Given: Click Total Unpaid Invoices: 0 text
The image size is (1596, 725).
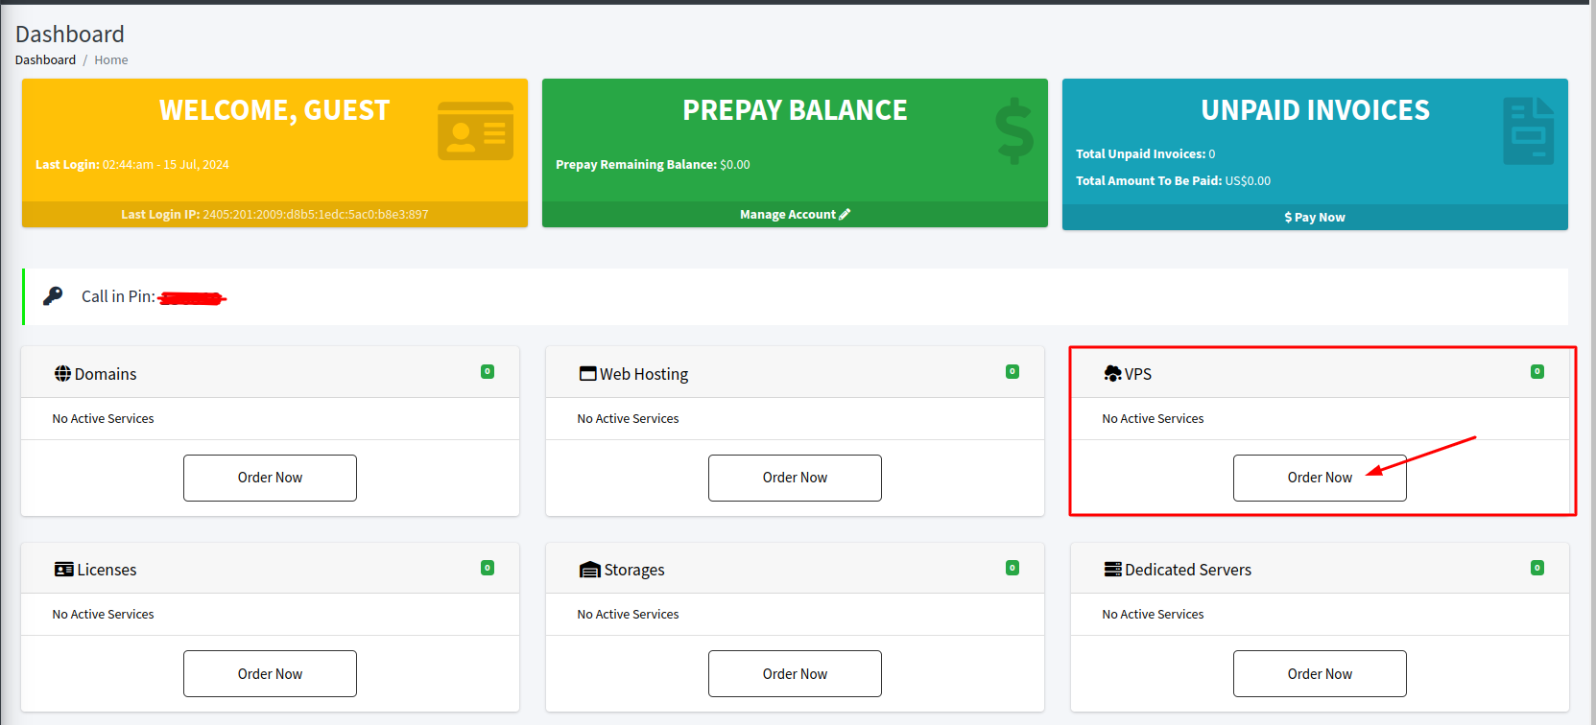Looking at the screenshot, I should click(x=1145, y=154).
